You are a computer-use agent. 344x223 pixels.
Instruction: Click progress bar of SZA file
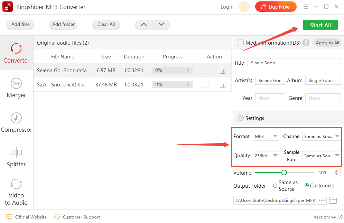173,84
